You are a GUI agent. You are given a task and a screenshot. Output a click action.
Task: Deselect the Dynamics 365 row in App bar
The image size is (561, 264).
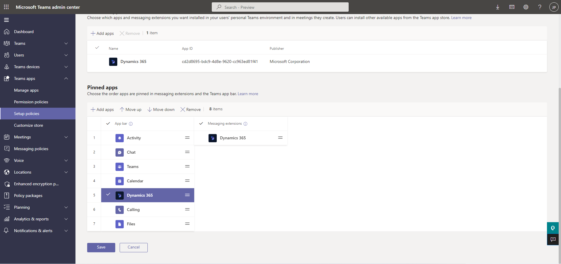tap(108, 194)
